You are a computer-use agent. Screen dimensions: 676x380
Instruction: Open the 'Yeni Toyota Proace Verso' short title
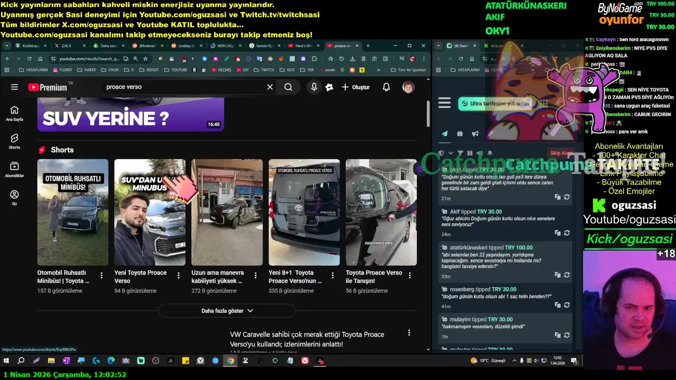click(x=140, y=277)
